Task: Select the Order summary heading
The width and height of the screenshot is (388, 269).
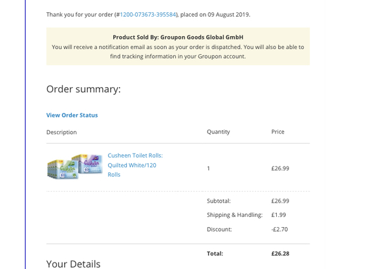Action: pyautogui.click(x=83, y=89)
